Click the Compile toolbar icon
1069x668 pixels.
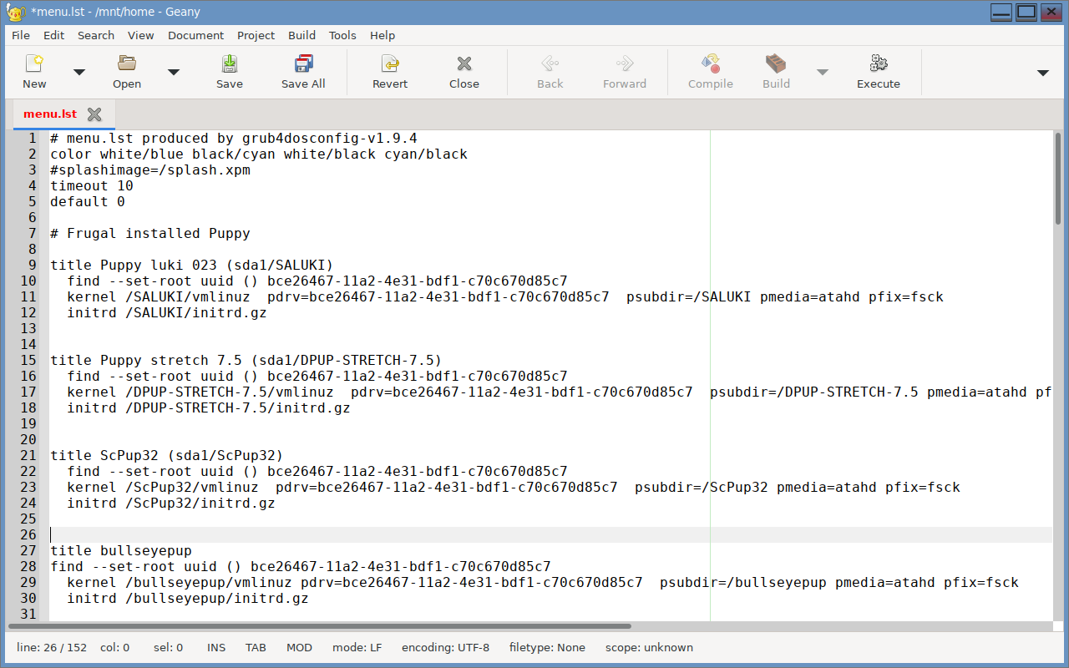click(x=711, y=63)
